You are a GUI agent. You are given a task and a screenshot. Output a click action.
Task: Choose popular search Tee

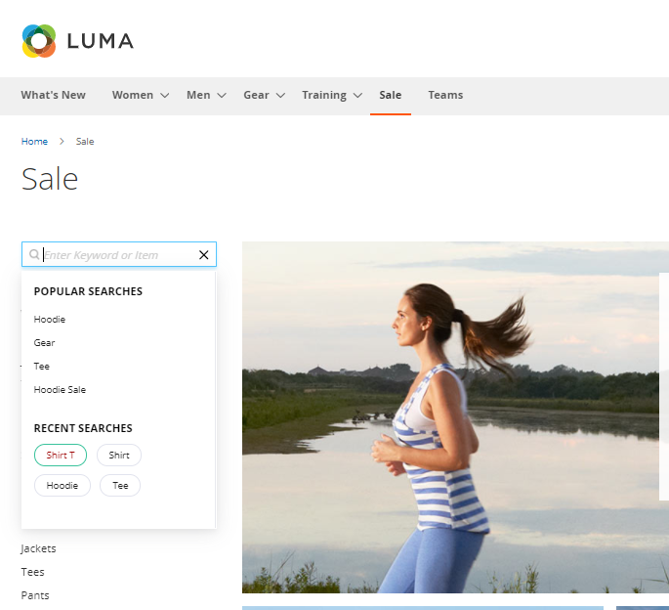(41, 367)
